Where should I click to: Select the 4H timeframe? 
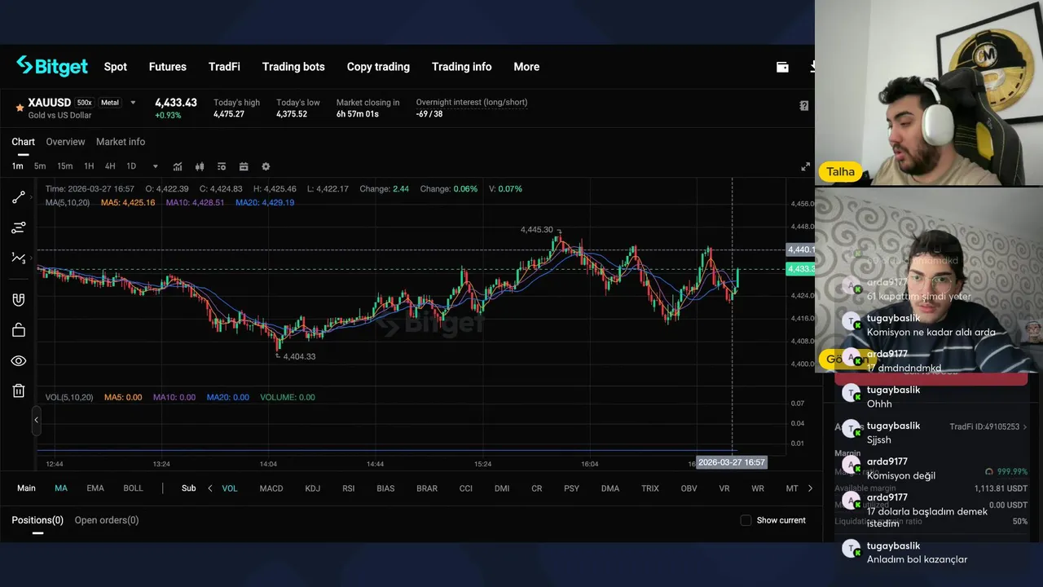click(110, 166)
